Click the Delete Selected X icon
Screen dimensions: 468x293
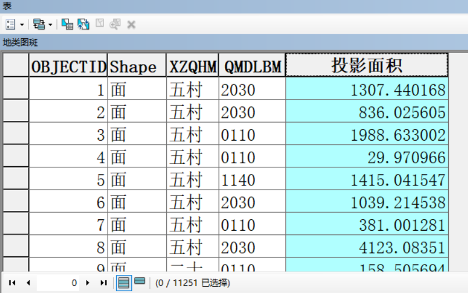click(x=131, y=24)
